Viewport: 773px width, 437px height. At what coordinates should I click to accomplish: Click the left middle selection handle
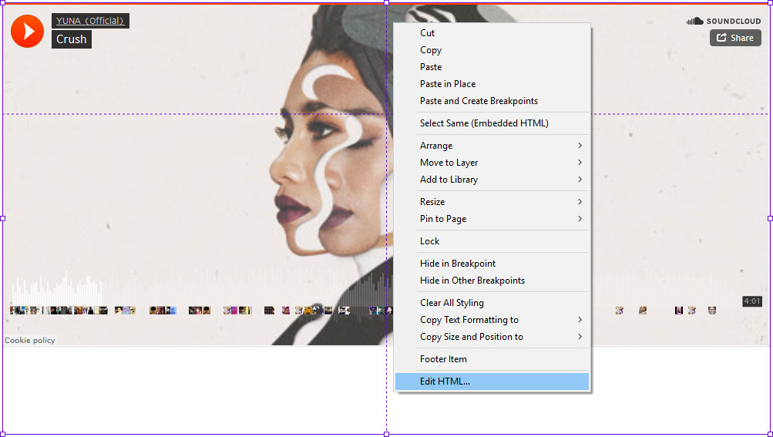[x=2, y=218]
